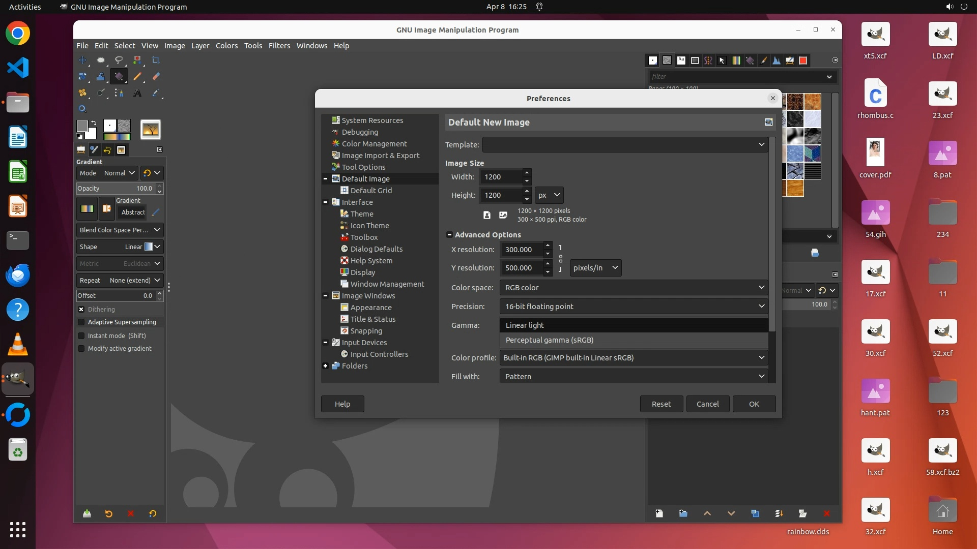
Task: Select the Zoom tool in toolbox
Action: [82, 109]
